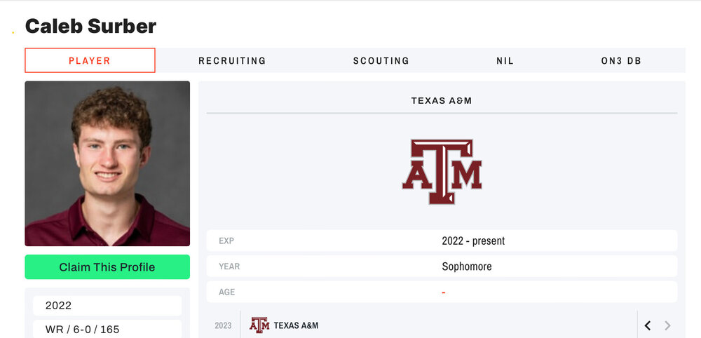Click small Texas A&M logo beside 2023
This screenshot has height=338, width=701.
pos(259,325)
